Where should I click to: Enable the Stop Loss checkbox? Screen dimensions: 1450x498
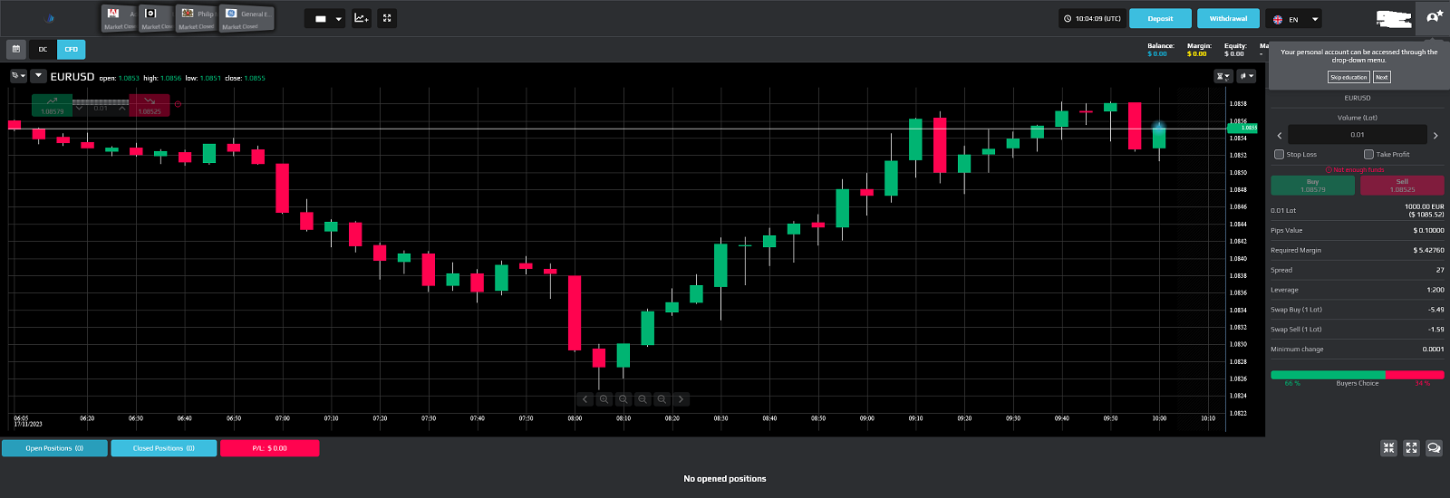(x=1279, y=154)
